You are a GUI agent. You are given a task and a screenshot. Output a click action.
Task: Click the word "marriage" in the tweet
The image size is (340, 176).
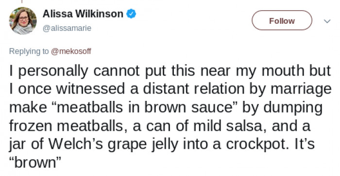(301, 89)
